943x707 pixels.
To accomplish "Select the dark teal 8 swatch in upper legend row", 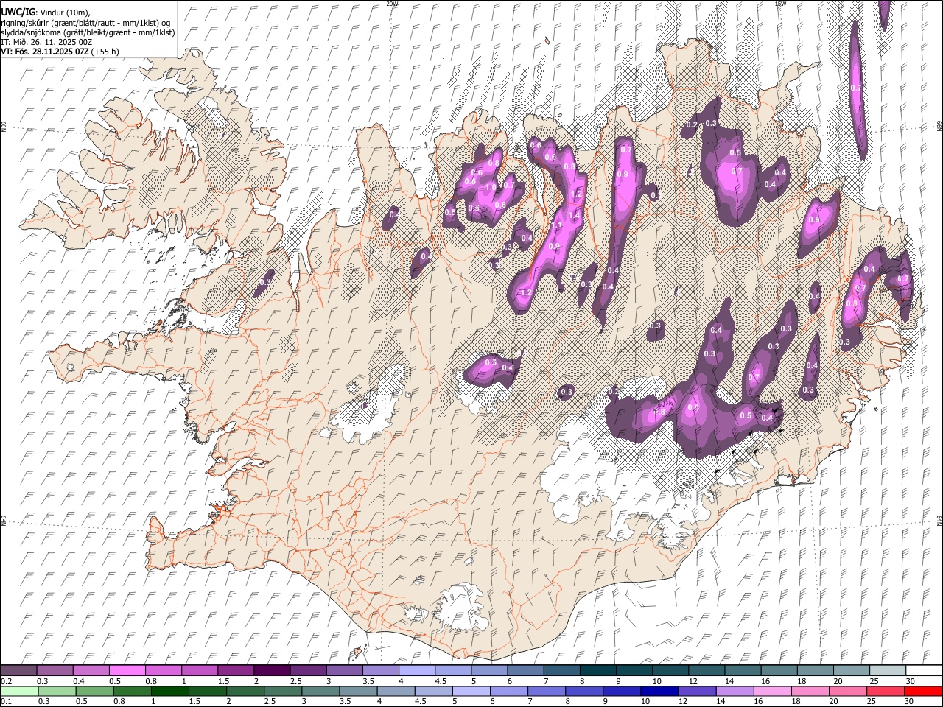I will pos(598,670).
